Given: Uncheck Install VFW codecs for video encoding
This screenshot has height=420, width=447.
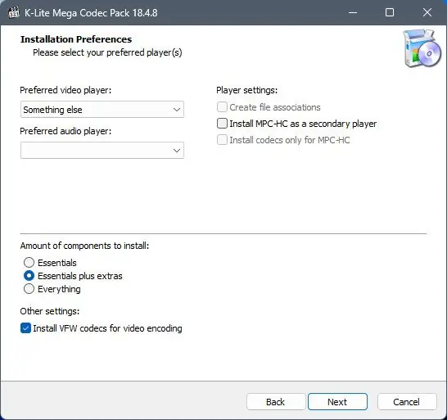Looking at the screenshot, I should click(25, 328).
